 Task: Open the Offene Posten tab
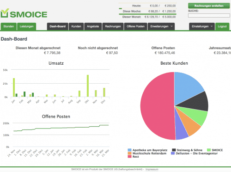tap(136, 26)
